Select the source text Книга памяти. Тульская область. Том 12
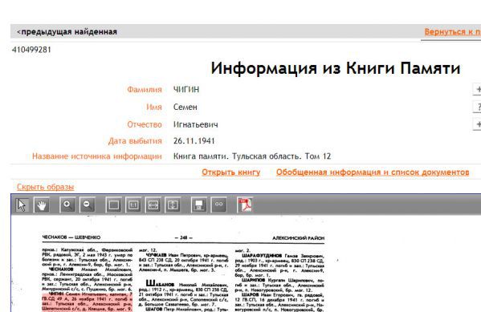The width and height of the screenshot is (481, 312). 252,156
